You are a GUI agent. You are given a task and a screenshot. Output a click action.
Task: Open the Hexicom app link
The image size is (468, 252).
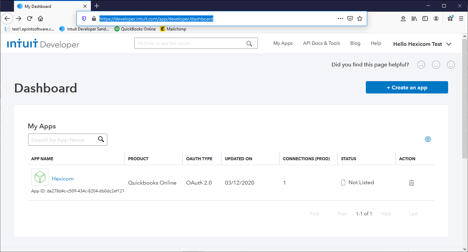(63, 179)
